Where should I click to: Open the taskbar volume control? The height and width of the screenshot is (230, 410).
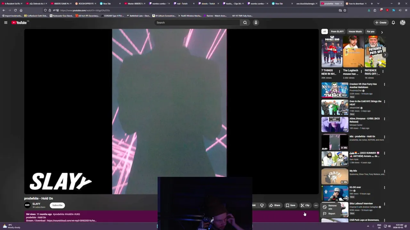[x=389, y=226]
